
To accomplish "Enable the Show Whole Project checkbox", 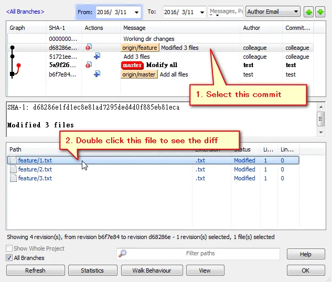I will [9, 248].
